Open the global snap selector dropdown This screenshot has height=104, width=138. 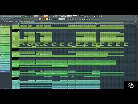coord(55,19)
